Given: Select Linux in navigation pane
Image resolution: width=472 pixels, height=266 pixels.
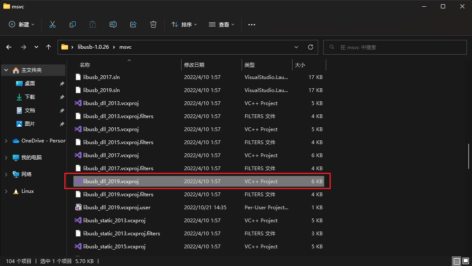Looking at the screenshot, I should (x=27, y=191).
